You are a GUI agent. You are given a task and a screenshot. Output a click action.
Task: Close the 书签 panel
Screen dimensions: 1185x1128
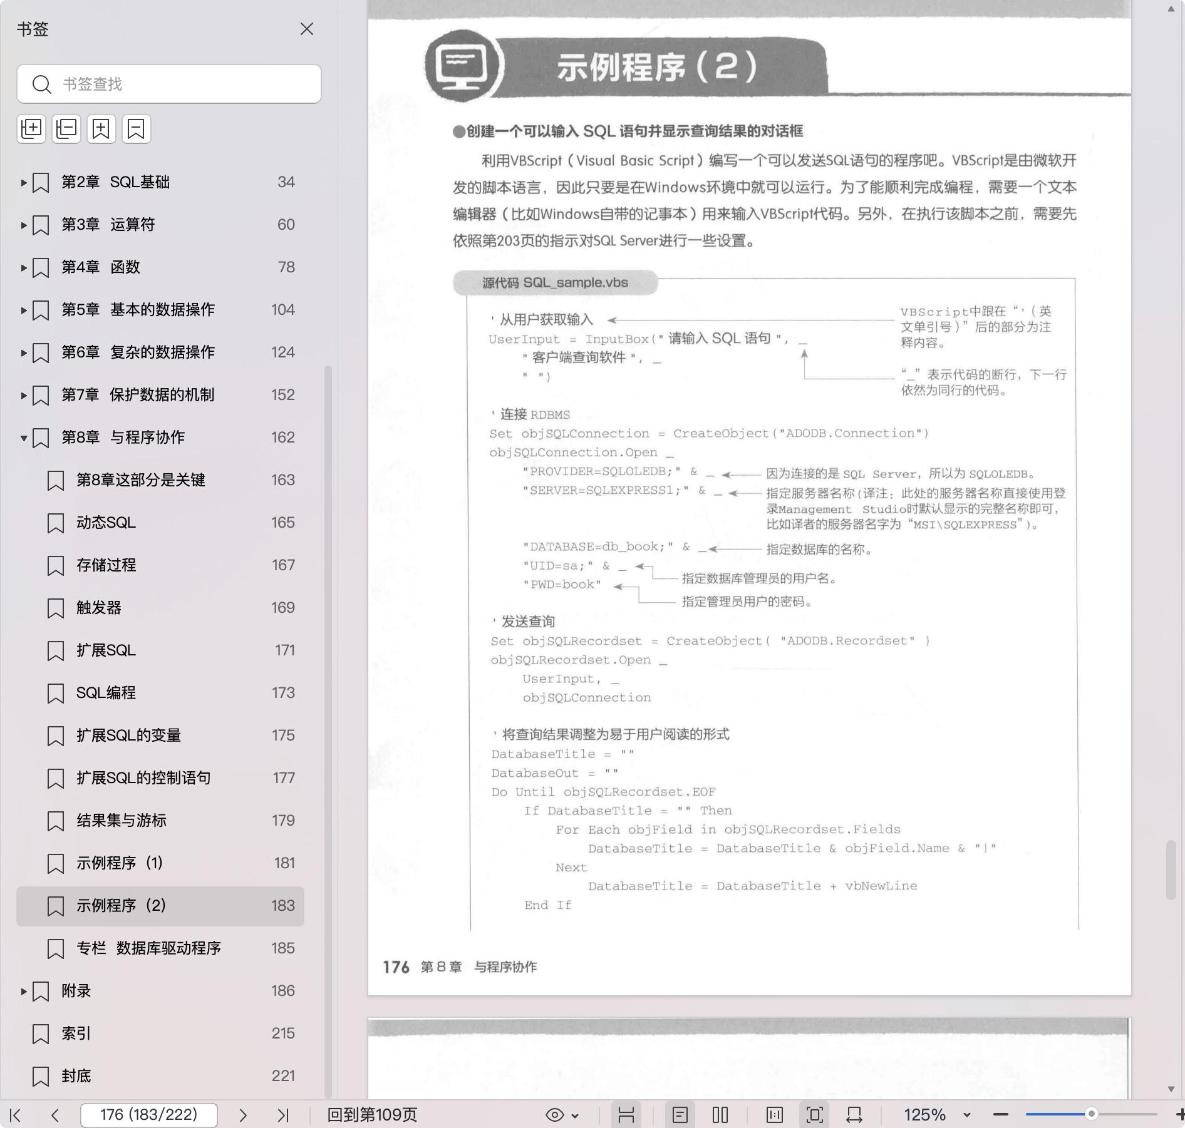(306, 29)
